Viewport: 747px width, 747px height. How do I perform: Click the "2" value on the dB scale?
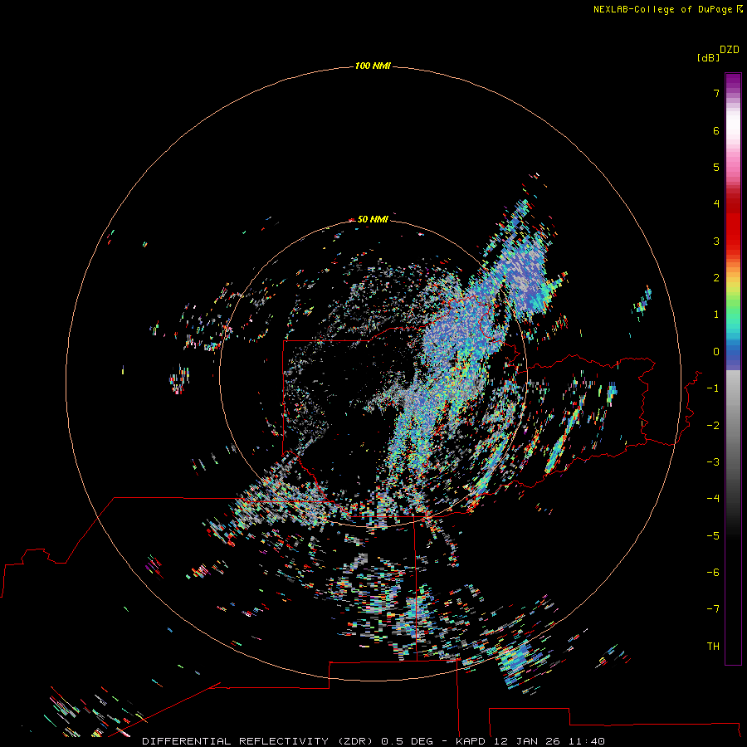coord(716,278)
